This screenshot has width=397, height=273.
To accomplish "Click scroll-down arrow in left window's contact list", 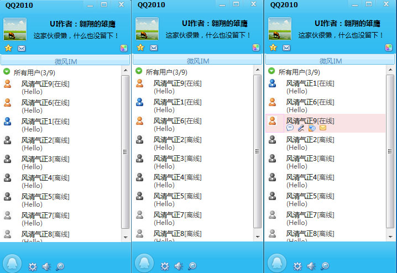I will click(126, 237).
